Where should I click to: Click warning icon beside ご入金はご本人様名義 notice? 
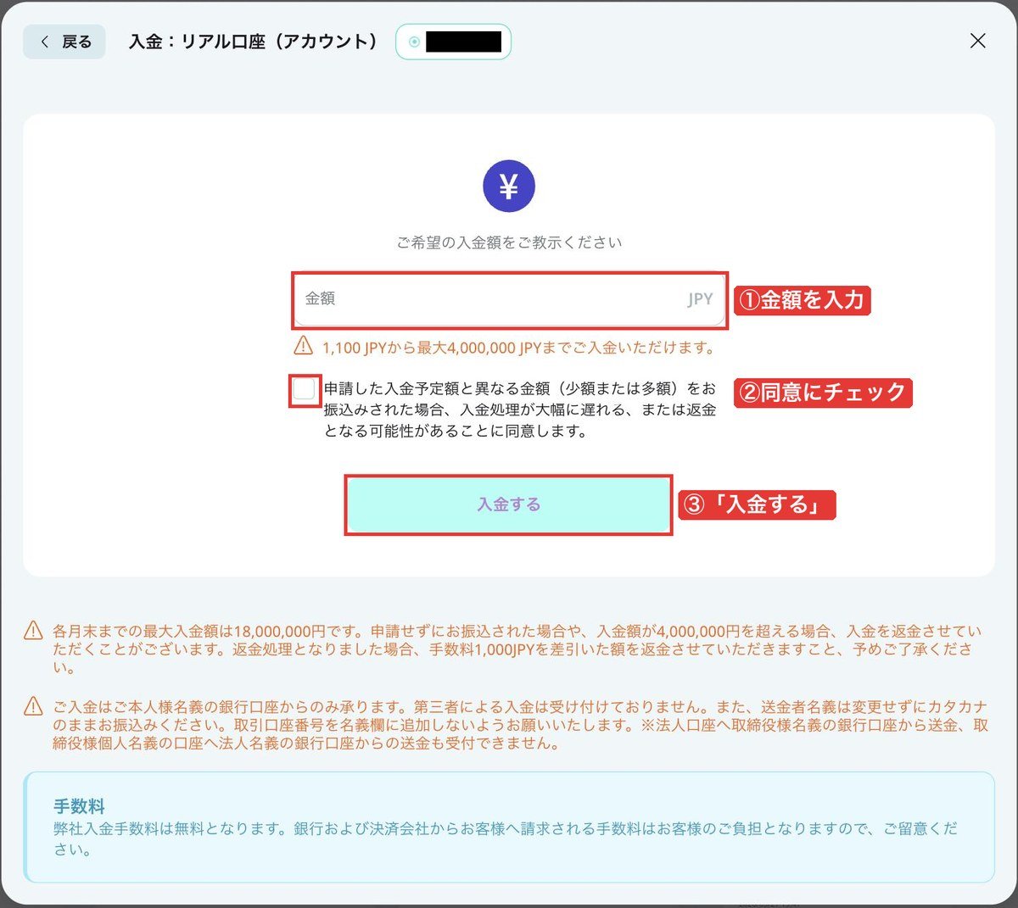tap(33, 705)
